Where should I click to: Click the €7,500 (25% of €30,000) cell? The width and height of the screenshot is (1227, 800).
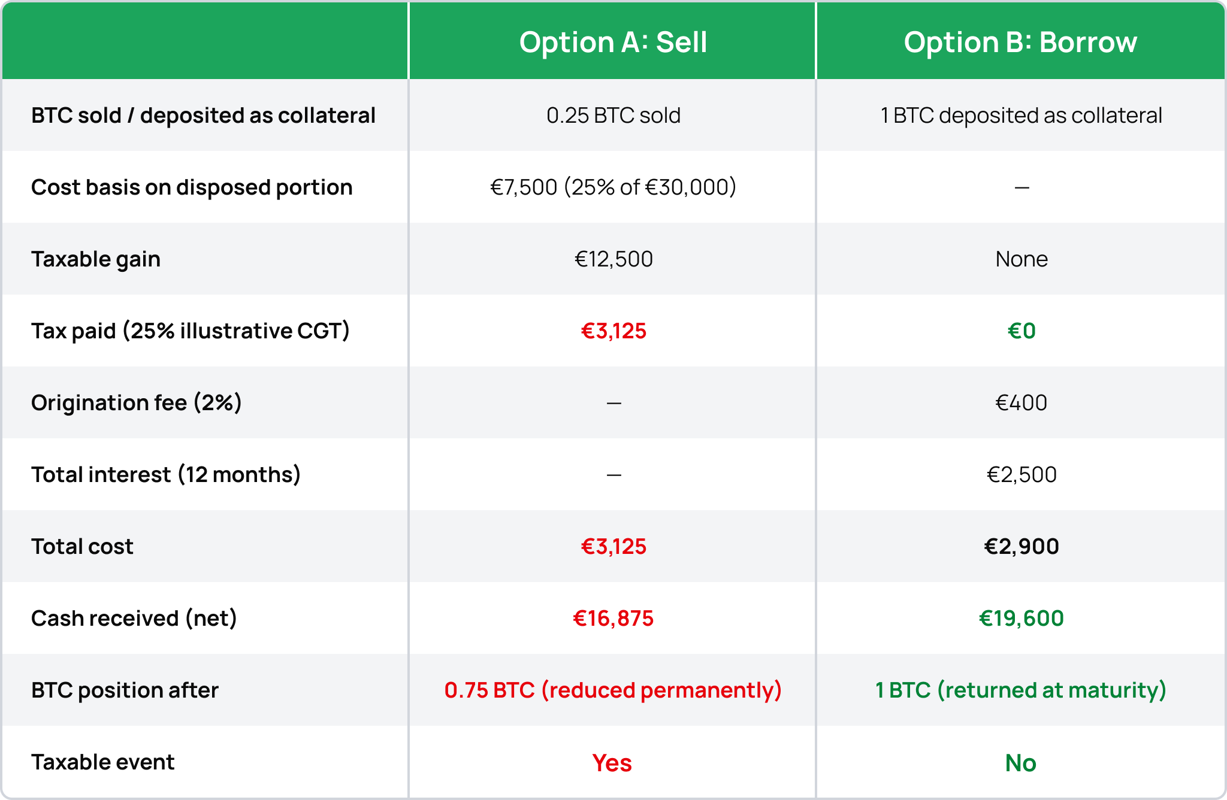[613, 187]
